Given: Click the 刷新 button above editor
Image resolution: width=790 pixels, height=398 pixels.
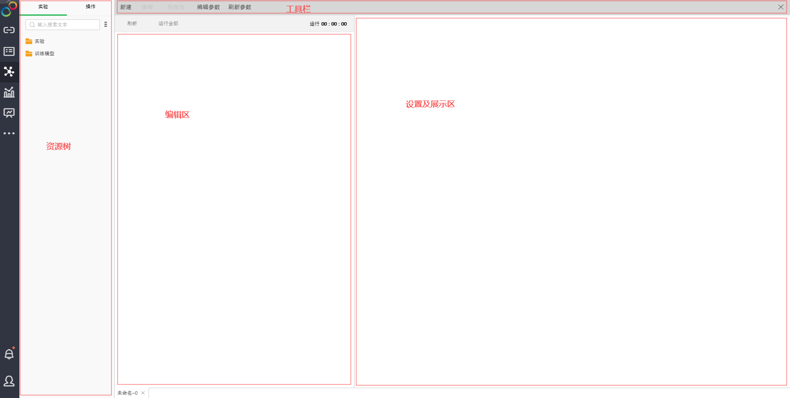Looking at the screenshot, I should pyautogui.click(x=132, y=23).
